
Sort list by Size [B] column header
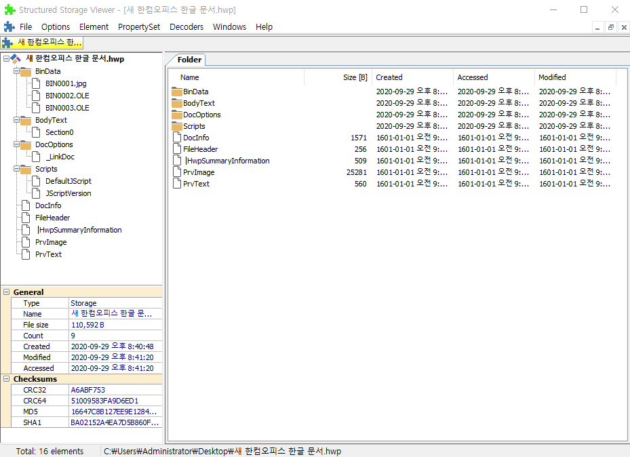[x=338, y=77]
